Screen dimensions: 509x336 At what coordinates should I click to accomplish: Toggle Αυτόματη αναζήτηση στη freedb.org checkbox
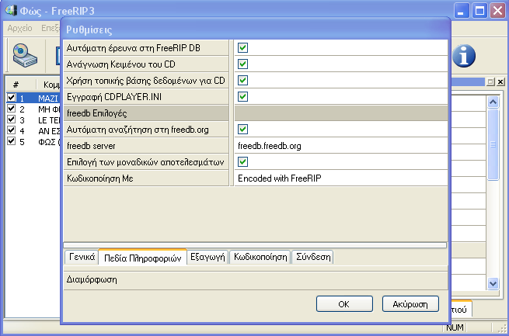[x=242, y=129]
